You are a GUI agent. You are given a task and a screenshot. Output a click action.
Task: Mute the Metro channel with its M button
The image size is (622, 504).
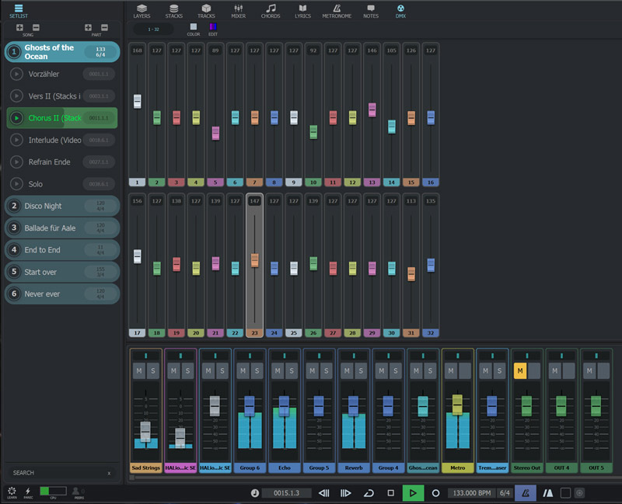click(451, 370)
